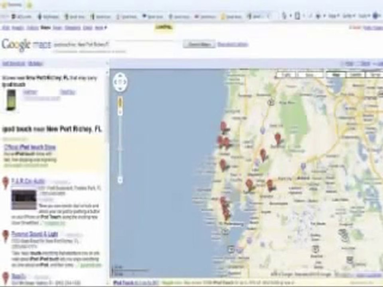Click the red pin beside Pyramid Sound & Light

click(5, 236)
